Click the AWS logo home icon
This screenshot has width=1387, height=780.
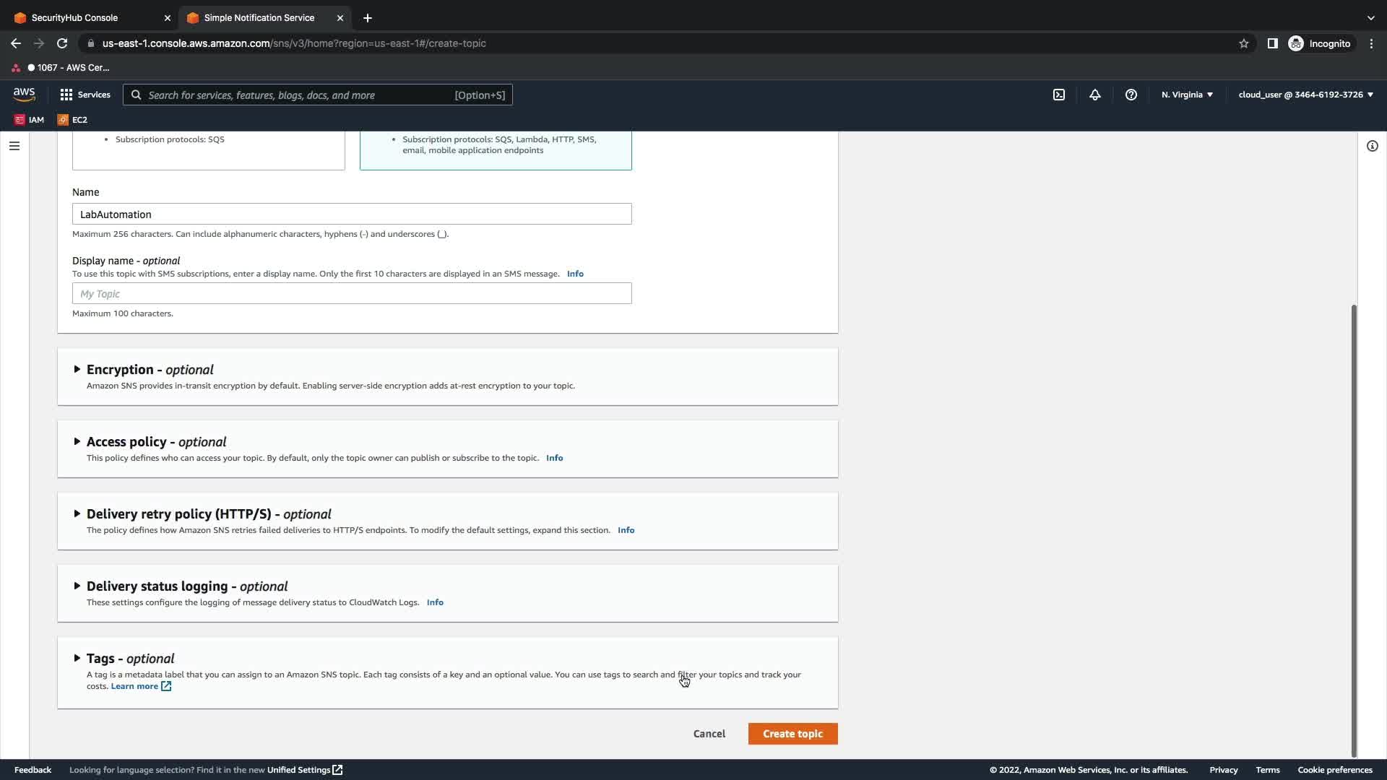[x=24, y=94]
